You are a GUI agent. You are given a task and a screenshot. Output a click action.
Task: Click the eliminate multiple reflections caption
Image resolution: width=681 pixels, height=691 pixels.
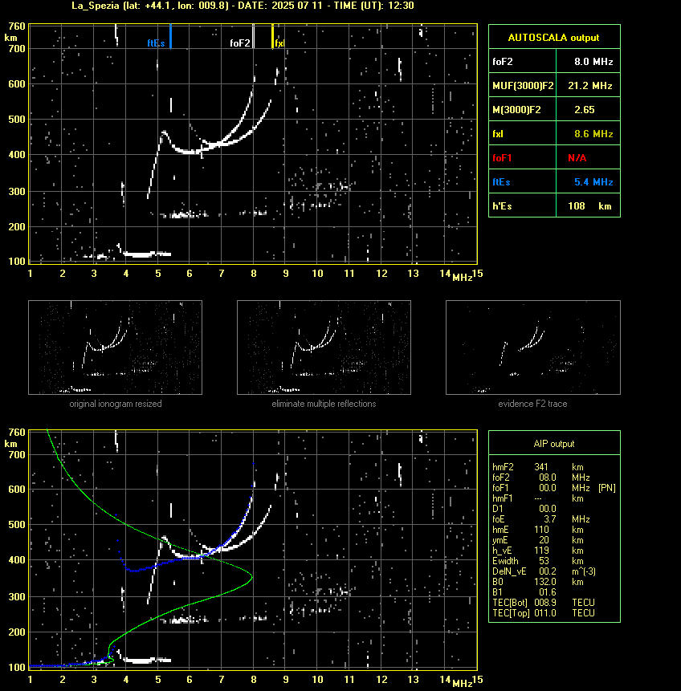click(x=324, y=404)
